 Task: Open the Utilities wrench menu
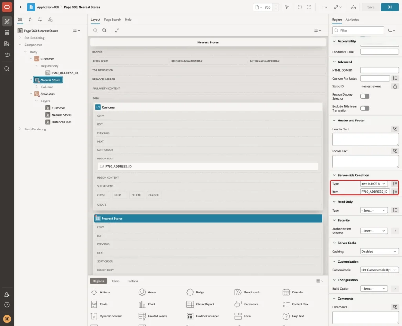[338, 7]
